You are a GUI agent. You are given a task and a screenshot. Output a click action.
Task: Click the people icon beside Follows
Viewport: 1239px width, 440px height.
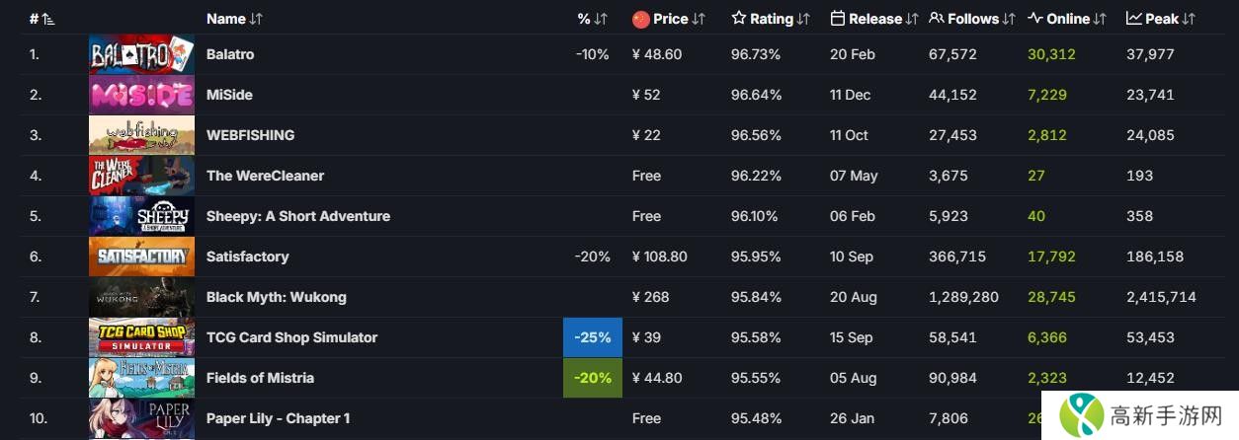coord(937,19)
